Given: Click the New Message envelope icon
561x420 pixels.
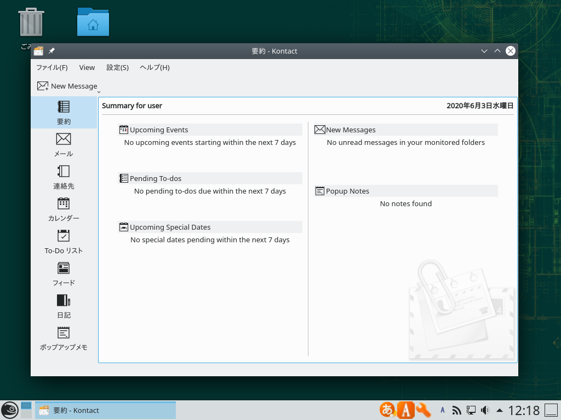Looking at the screenshot, I should 43,86.
